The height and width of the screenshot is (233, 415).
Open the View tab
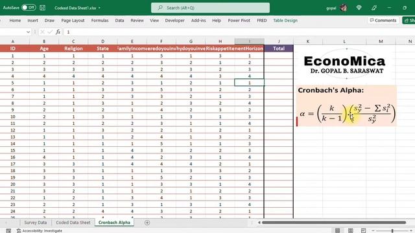point(154,20)
